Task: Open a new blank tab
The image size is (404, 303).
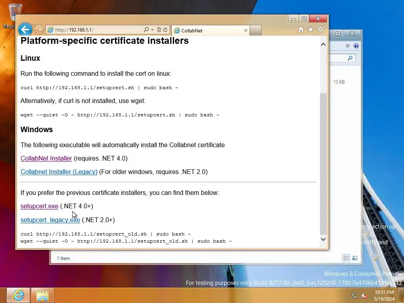Action: pyautogui.click(x=256, y=30)
